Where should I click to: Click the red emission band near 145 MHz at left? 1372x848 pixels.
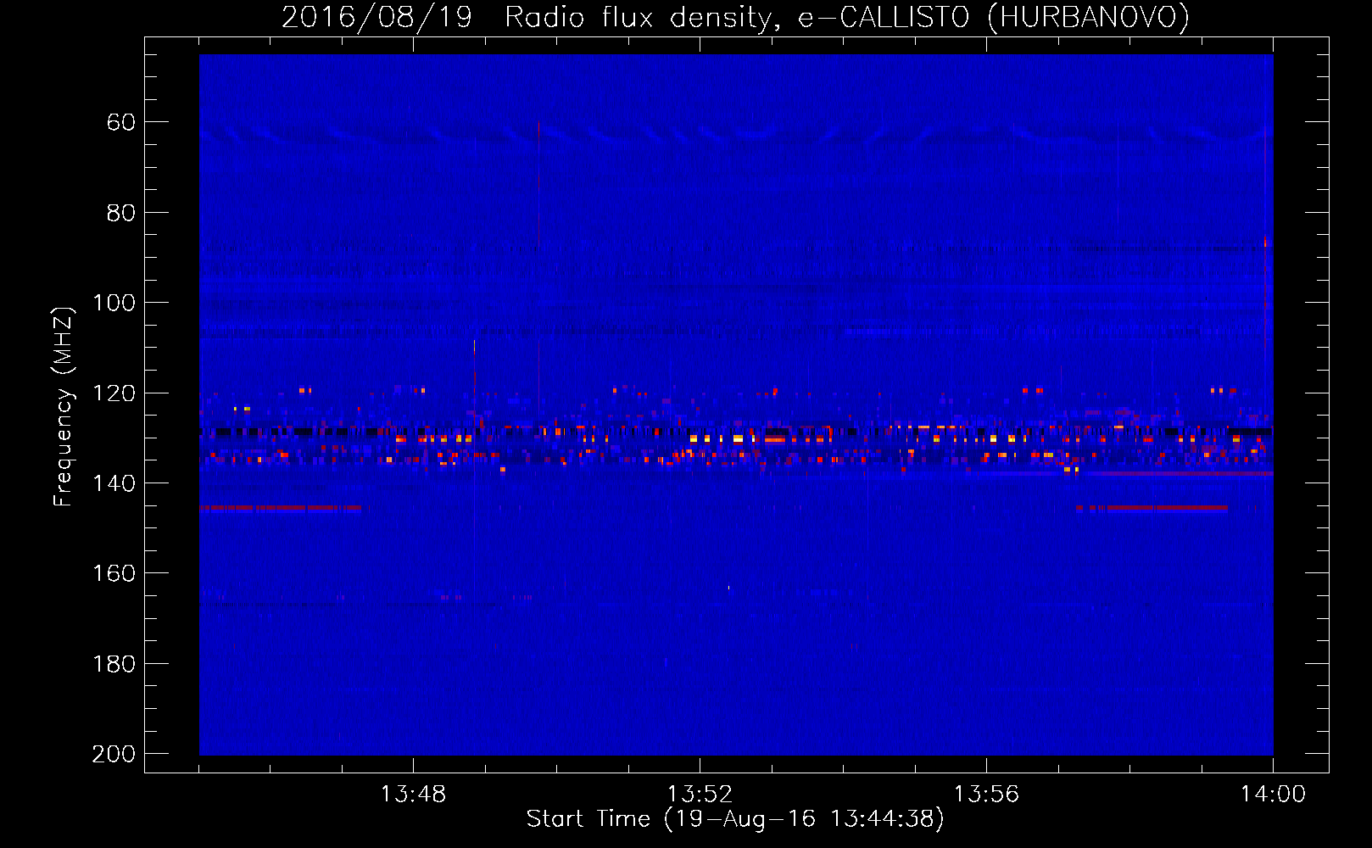click(x=281, y=508)
